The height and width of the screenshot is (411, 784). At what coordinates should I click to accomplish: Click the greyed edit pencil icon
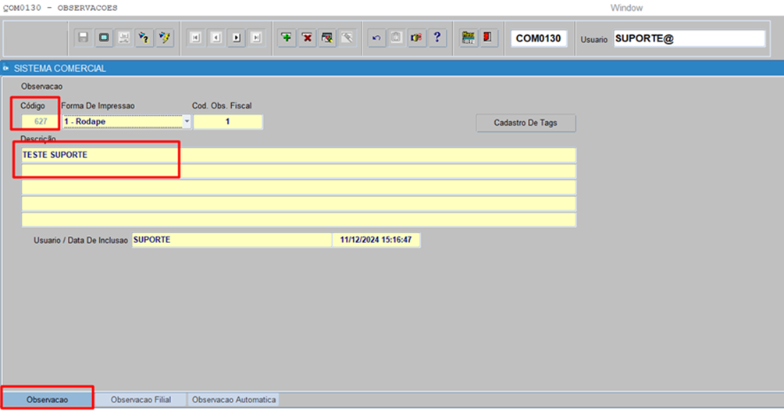coord(347,38)
